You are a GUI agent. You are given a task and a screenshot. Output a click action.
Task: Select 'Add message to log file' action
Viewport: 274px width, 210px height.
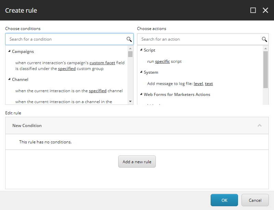coord(180,84)
